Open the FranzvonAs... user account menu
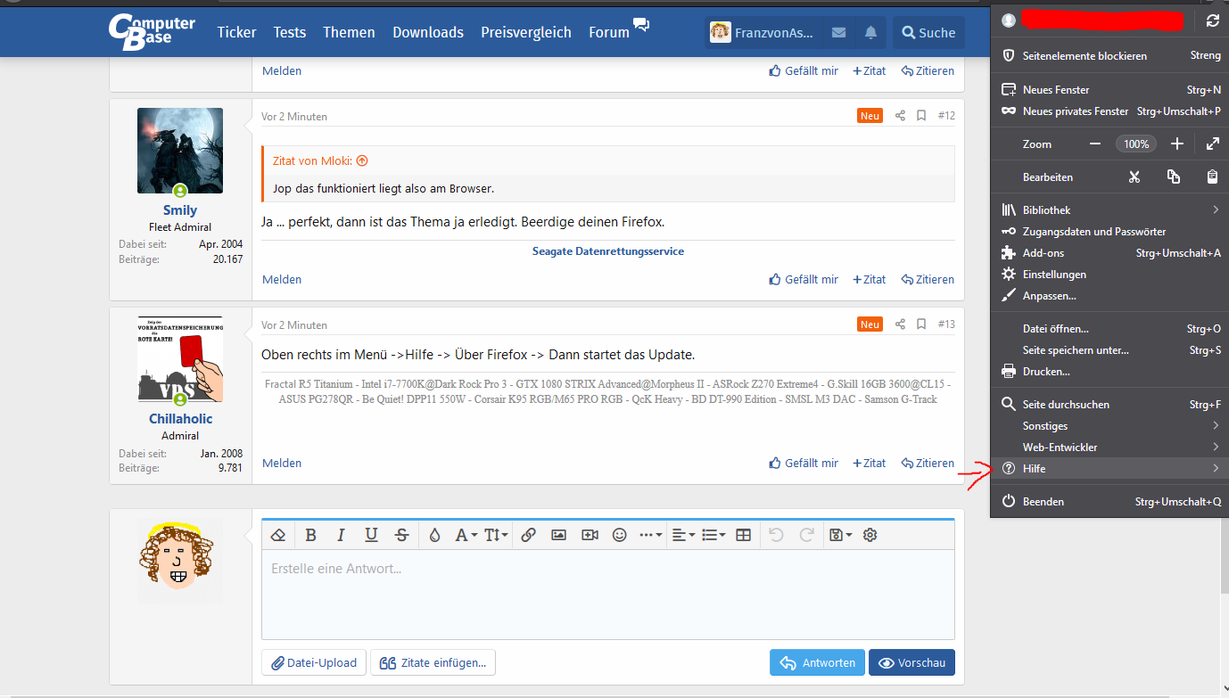Viewport: 1229px width, 698px height. pyautogui.click(x=762, y=33)
